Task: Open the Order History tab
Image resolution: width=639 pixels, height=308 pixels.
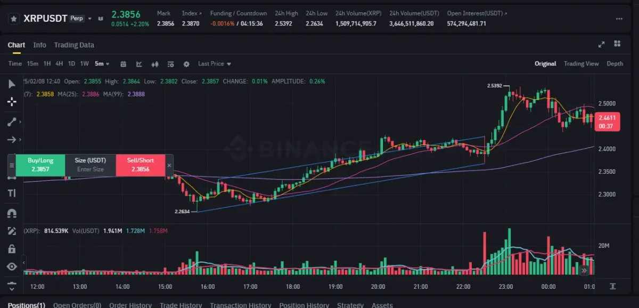Action: tap(130, 305)
